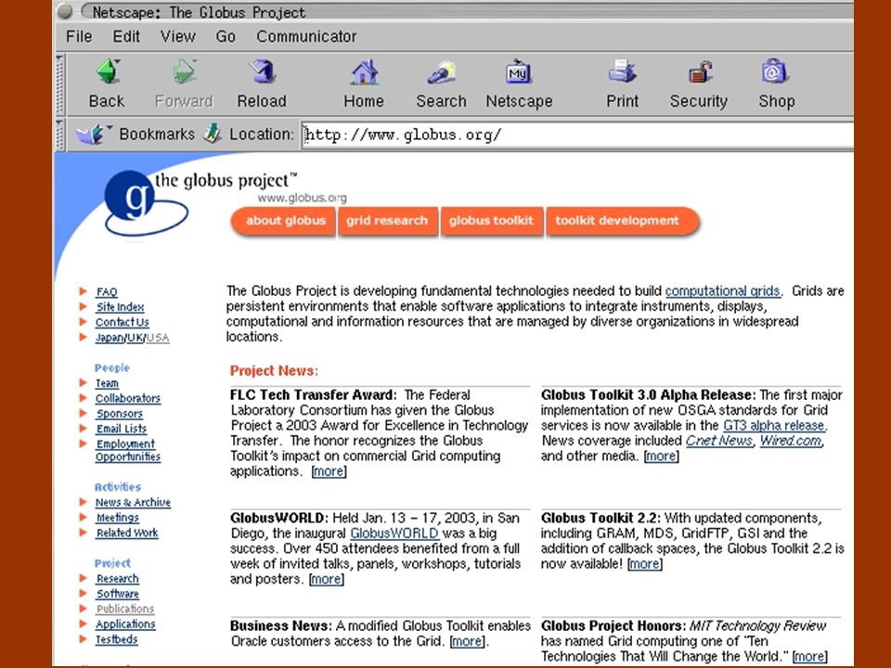The width and height of the screenshot is (891, 668).
Task: Open the Collaborators link
Action: click(128, 399)
